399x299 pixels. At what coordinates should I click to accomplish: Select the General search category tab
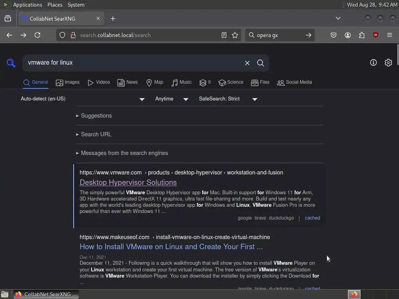(35, 83)
